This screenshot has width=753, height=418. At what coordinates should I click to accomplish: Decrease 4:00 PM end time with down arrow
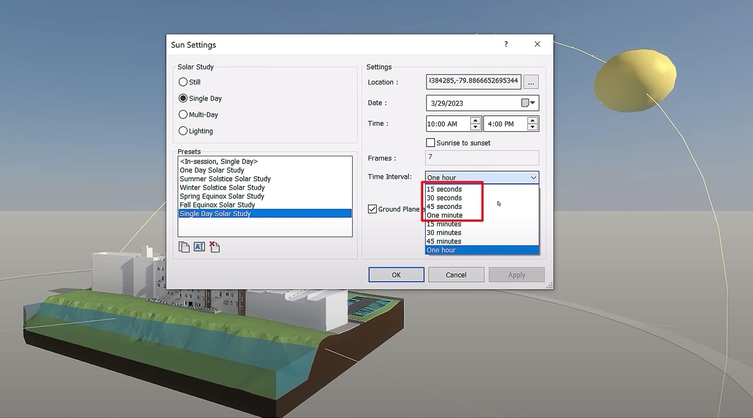click(532, 127)
